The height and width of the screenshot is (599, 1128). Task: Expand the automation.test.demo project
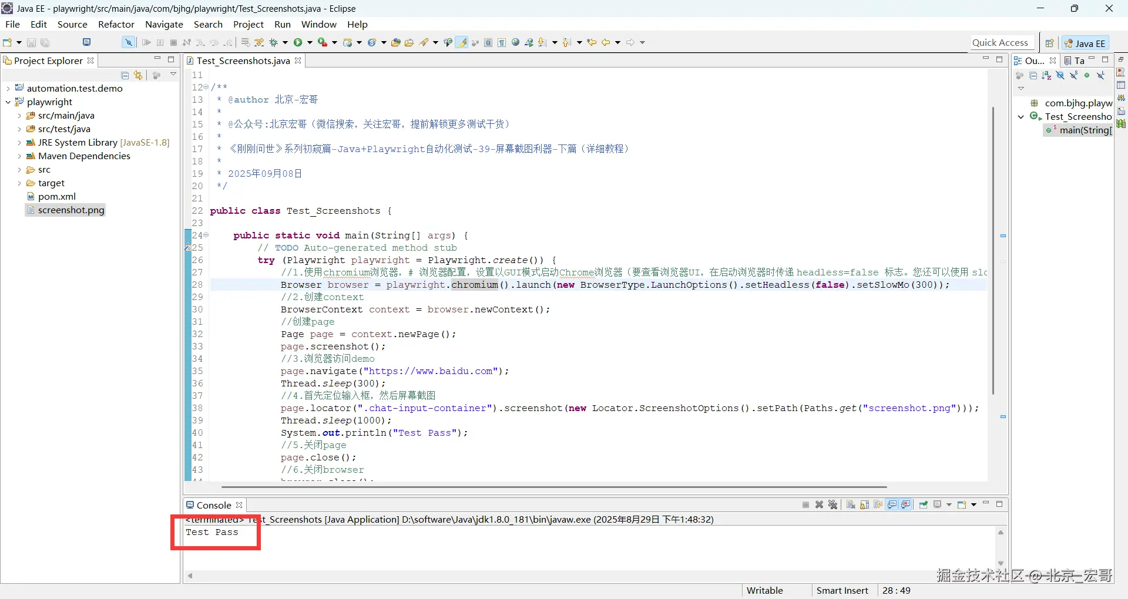point(8,89)
